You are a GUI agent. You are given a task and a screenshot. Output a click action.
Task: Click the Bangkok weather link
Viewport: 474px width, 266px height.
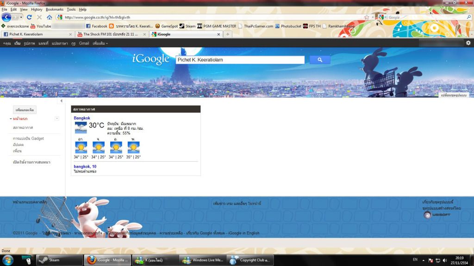82,118
